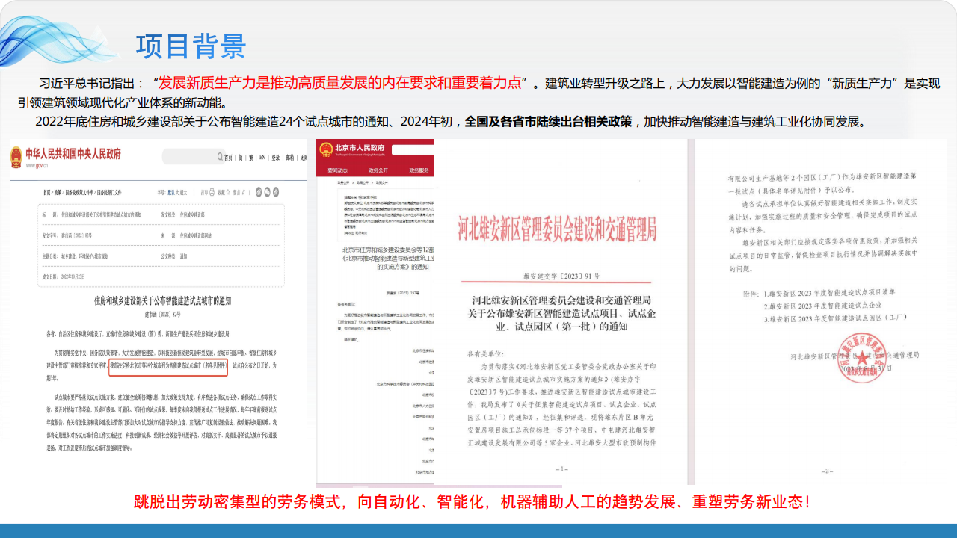Click the EN language link
This screenshot has height=538, width=957.
point(262,158)
